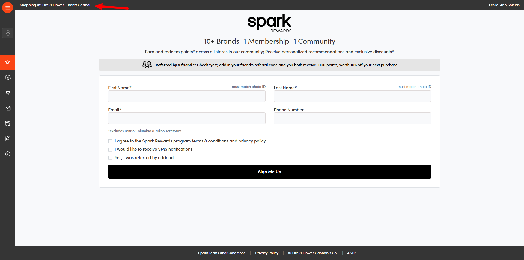Click the Shopping at Banff Caribou store label
The width and height of the screenshot is (524, 260).
(x=56, y=5)
